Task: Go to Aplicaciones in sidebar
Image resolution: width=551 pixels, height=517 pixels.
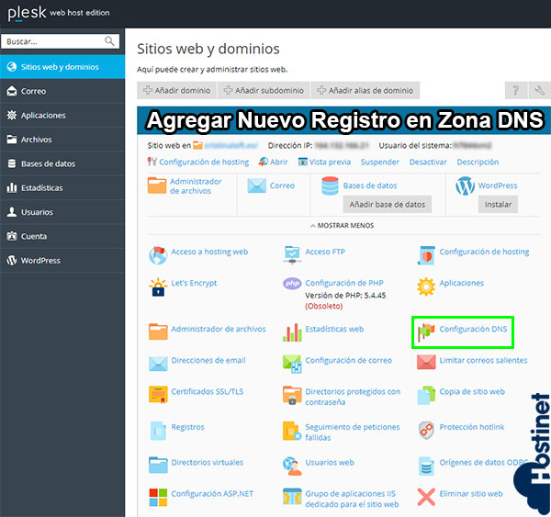Action: click(x=62, y=116)
